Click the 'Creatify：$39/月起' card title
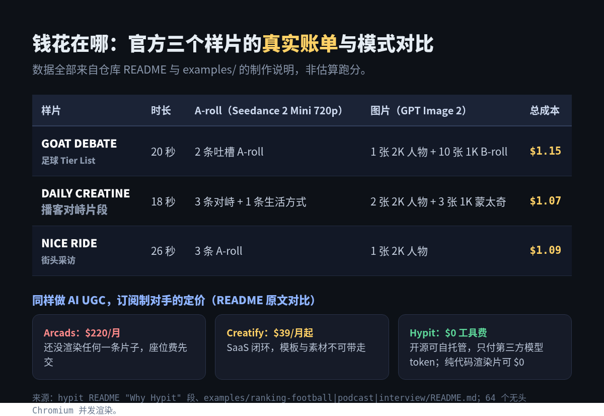Screen dimensions: 604x416 (x=270, y=333)
